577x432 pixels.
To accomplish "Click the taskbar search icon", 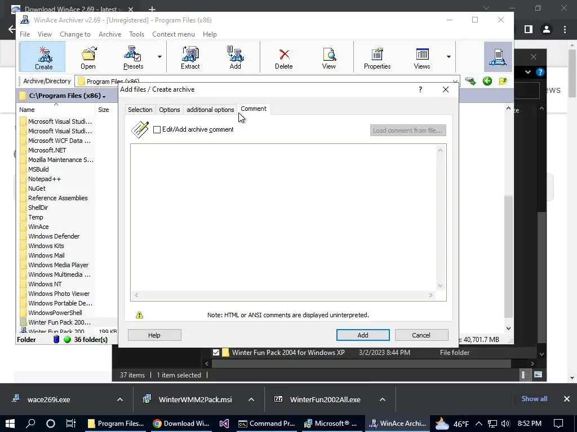I will (x=30, y=424).
